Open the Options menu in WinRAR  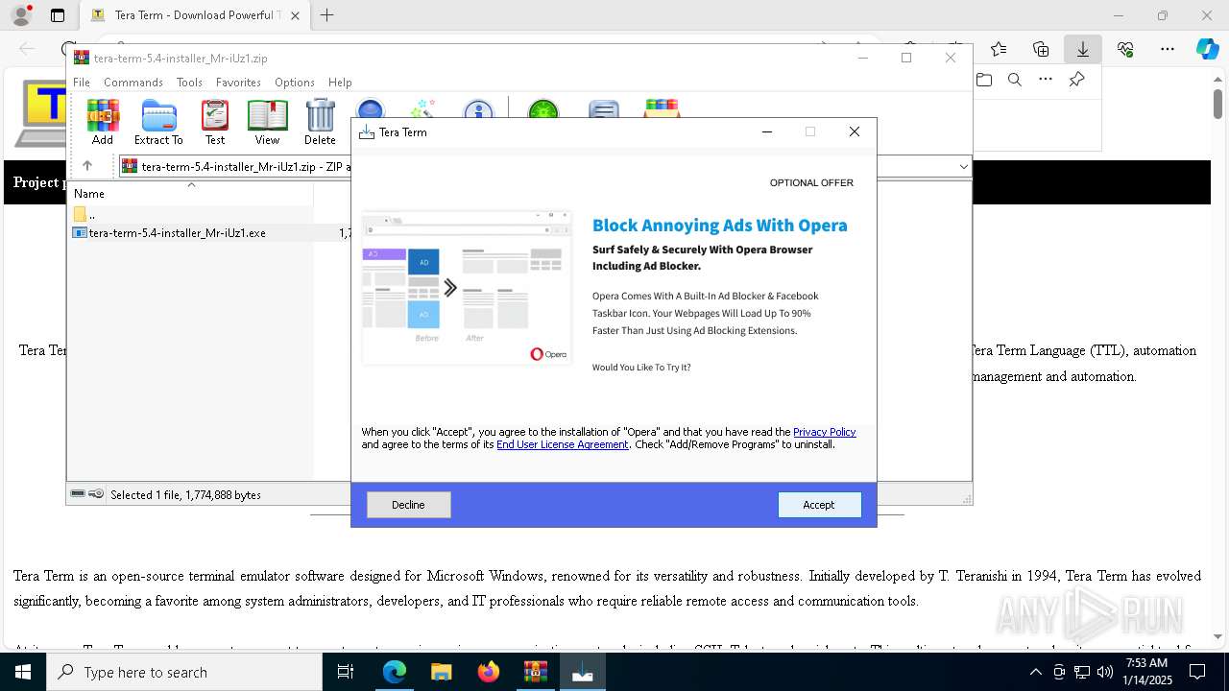point(294,83)
